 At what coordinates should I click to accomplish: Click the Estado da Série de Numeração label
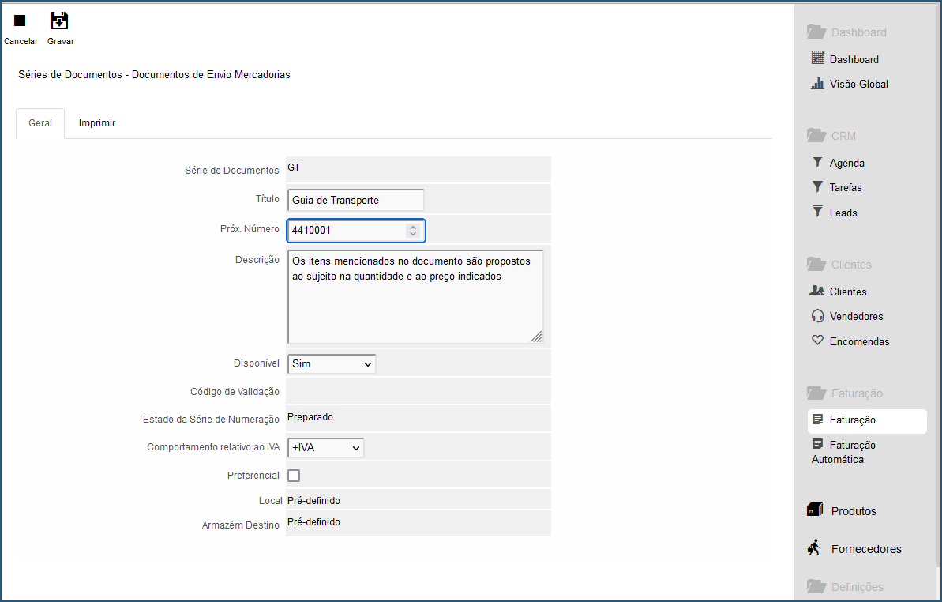(211, 420)
